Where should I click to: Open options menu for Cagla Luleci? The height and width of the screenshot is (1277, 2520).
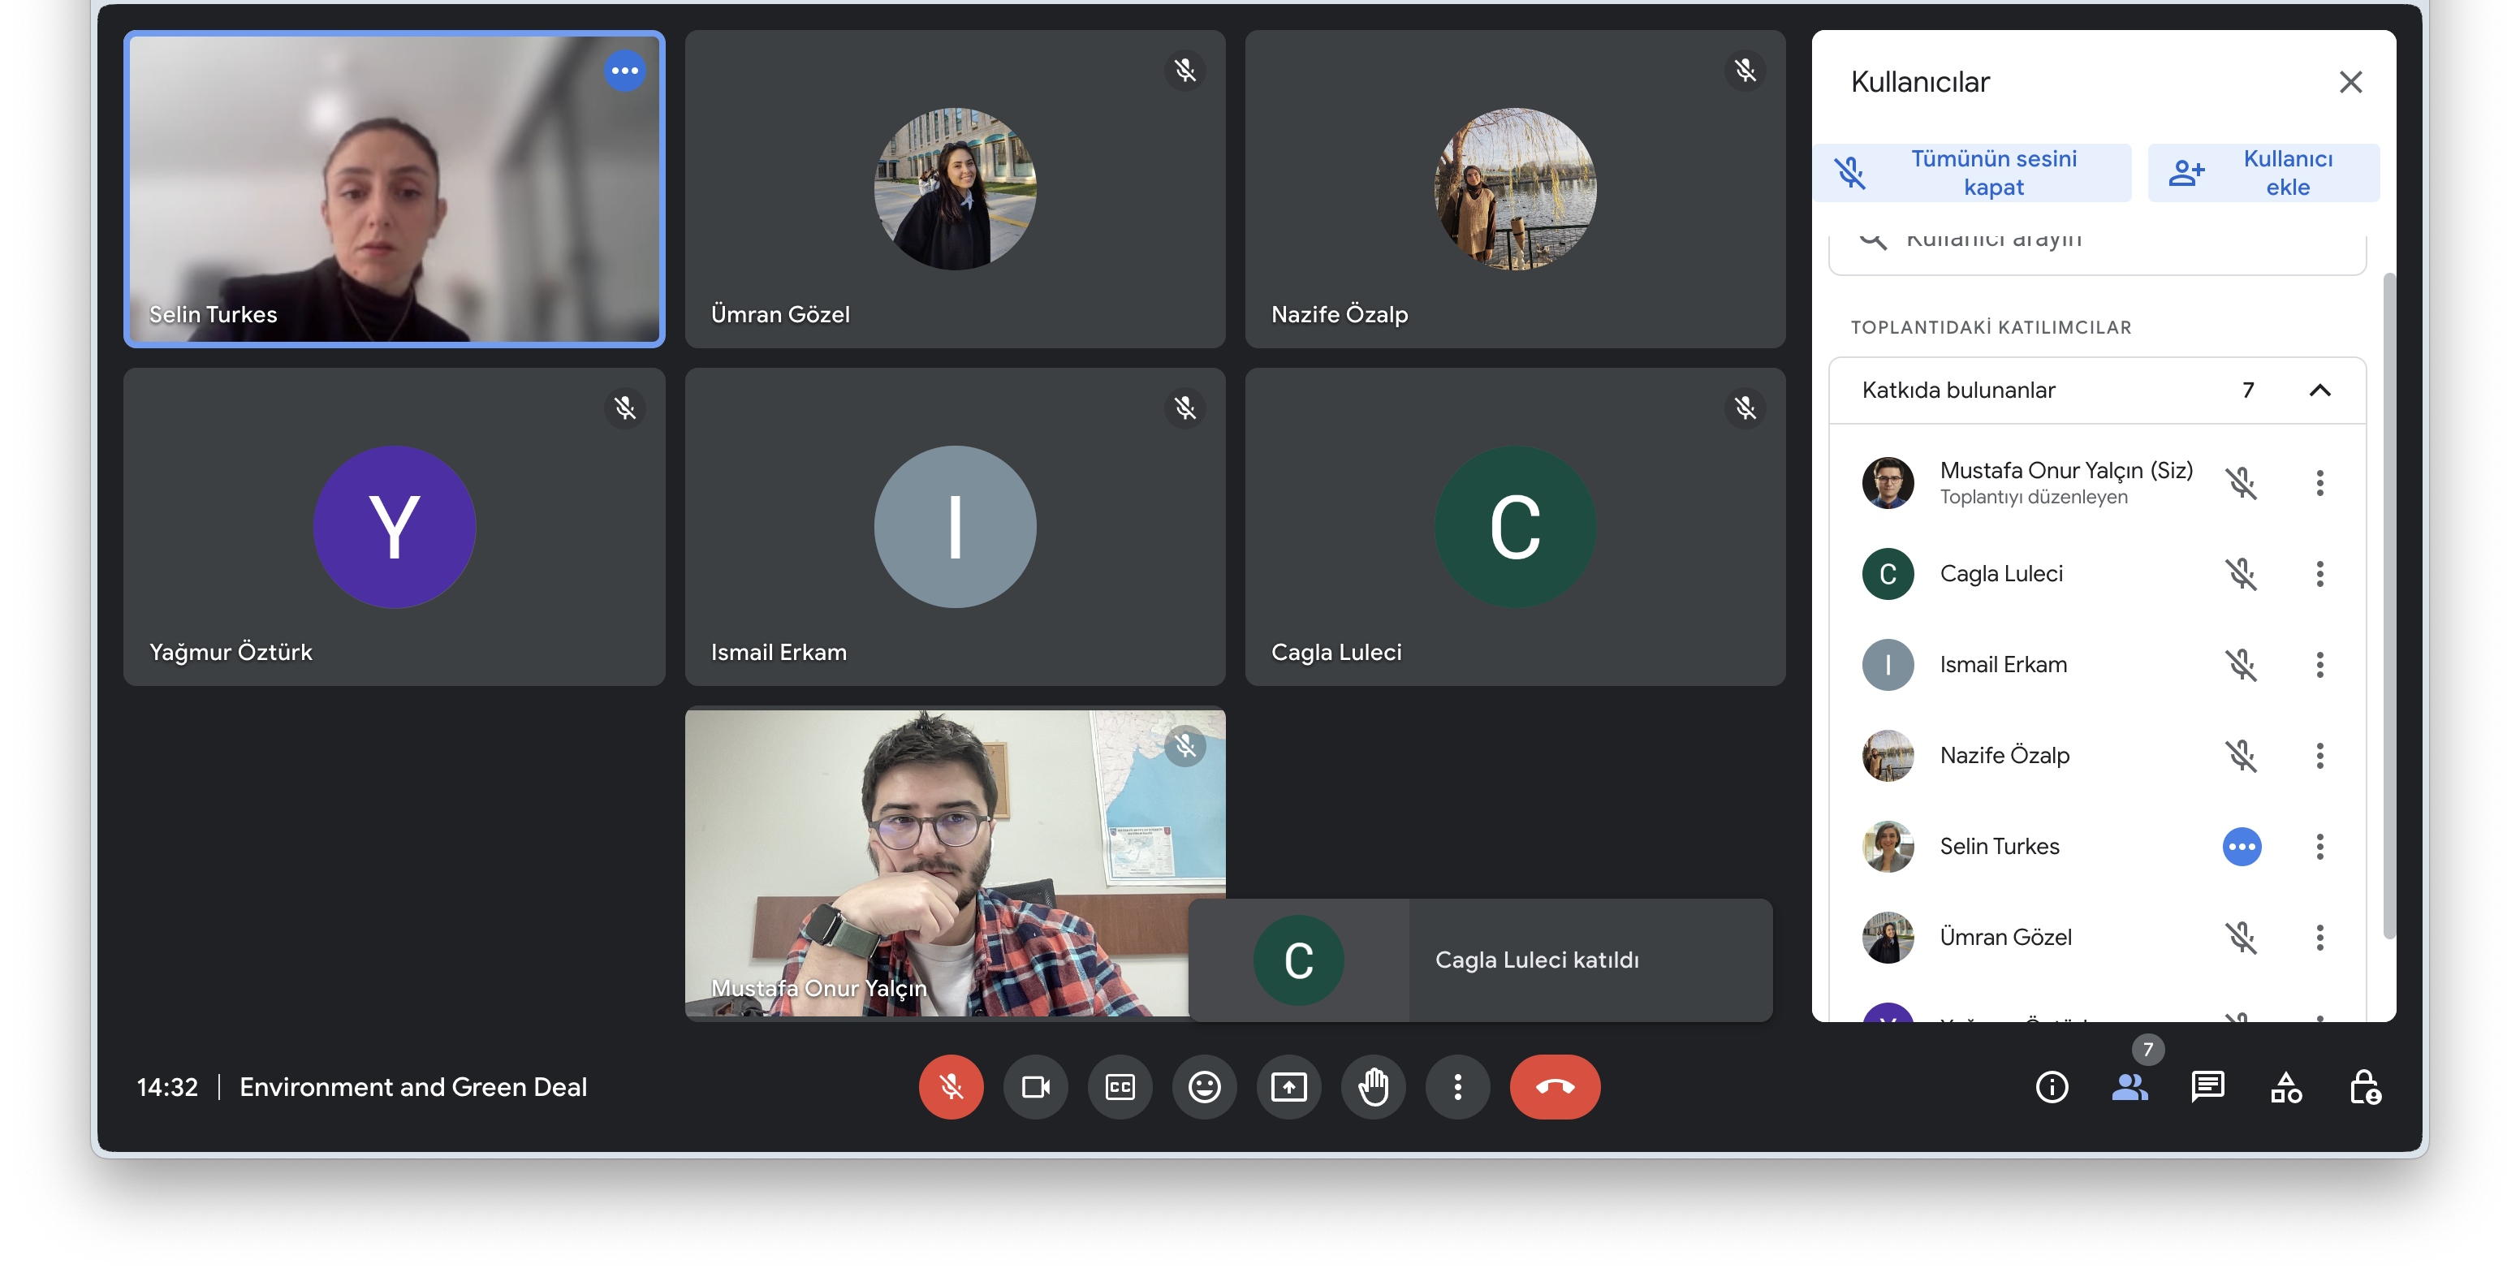(x=2319, y=575)
